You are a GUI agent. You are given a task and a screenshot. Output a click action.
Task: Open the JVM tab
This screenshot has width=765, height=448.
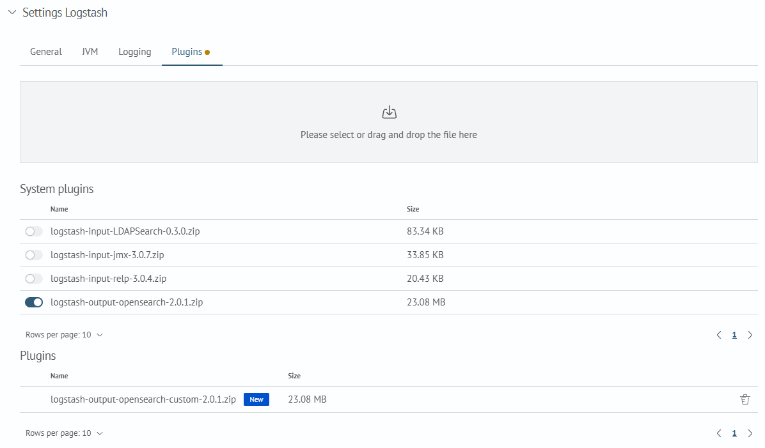point(90,52)
